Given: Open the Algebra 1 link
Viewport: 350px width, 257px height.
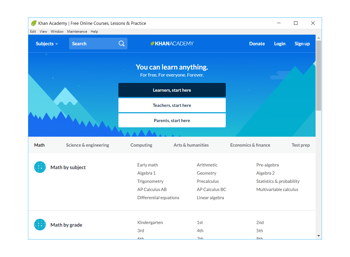Looking at the screenshot, I should [x=146, y=173].
